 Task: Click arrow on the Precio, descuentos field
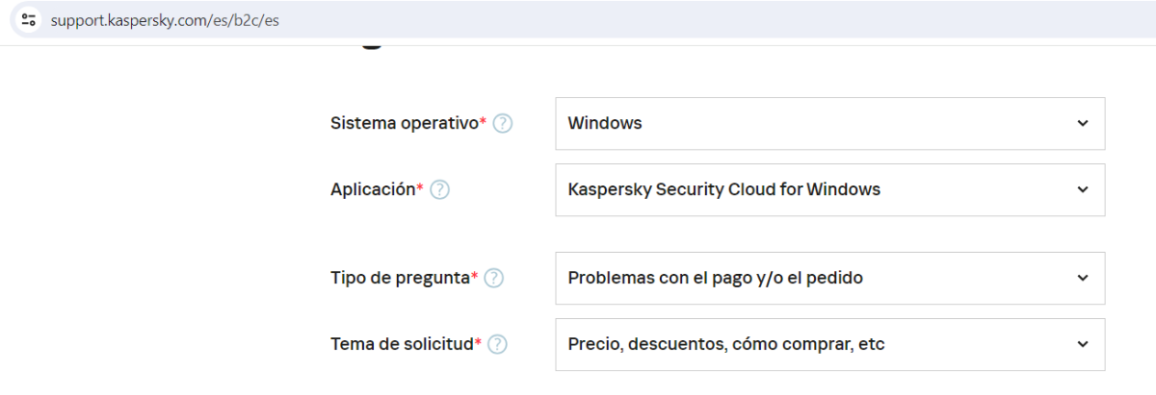(1082, 344)
